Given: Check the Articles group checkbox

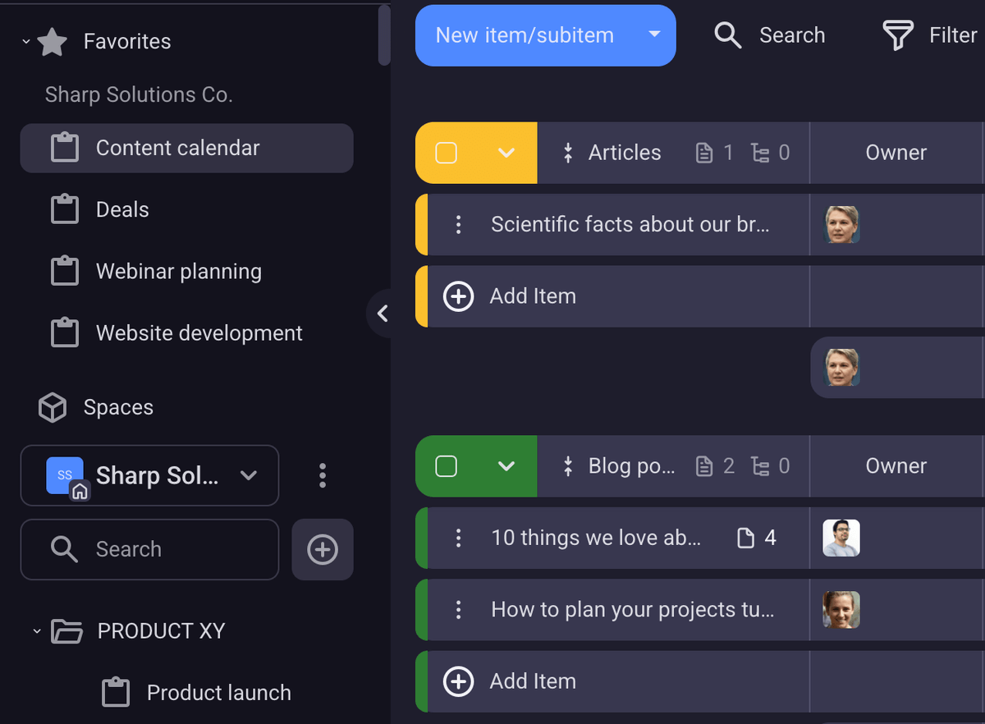Looking at the screenshot, I should [x=446, y=154].
